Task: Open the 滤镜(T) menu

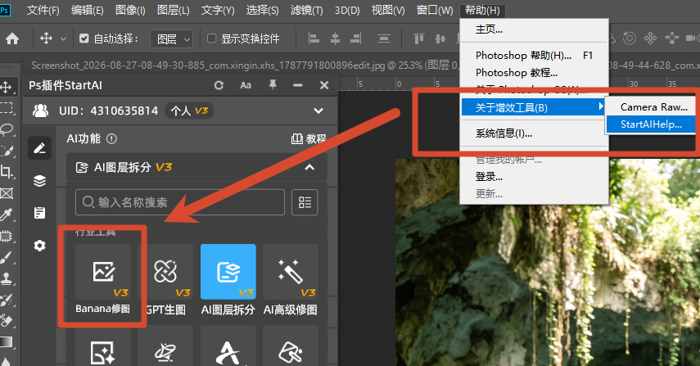Action: point(306,10)
